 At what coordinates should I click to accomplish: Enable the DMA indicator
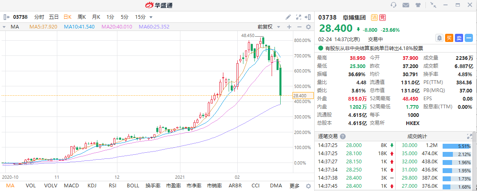(276, 186)
